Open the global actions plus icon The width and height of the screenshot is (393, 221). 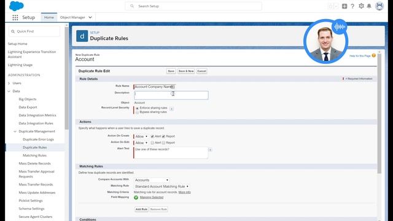(x=344, y=6)
